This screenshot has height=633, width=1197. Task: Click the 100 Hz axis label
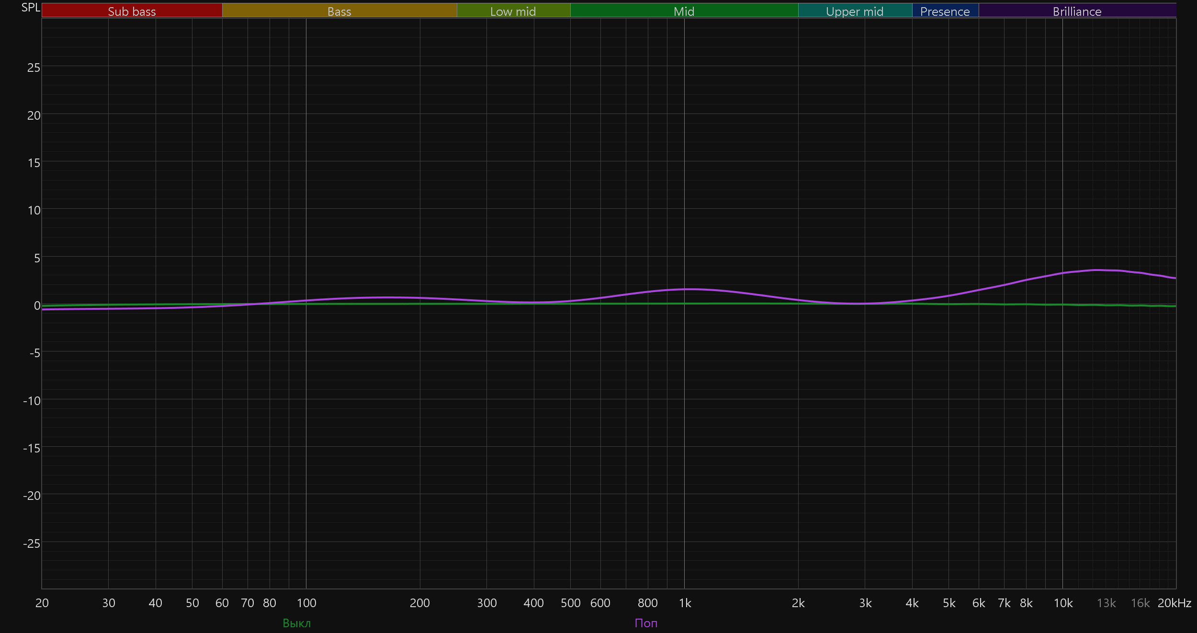click(x=306, y=603)
